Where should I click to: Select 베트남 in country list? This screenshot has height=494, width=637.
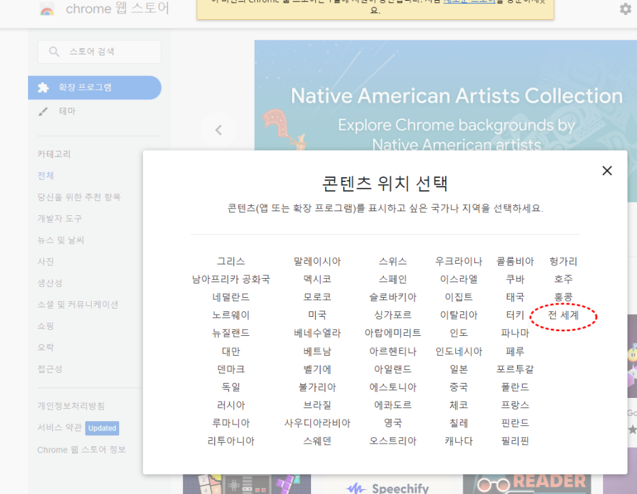[x=317, y=352]
